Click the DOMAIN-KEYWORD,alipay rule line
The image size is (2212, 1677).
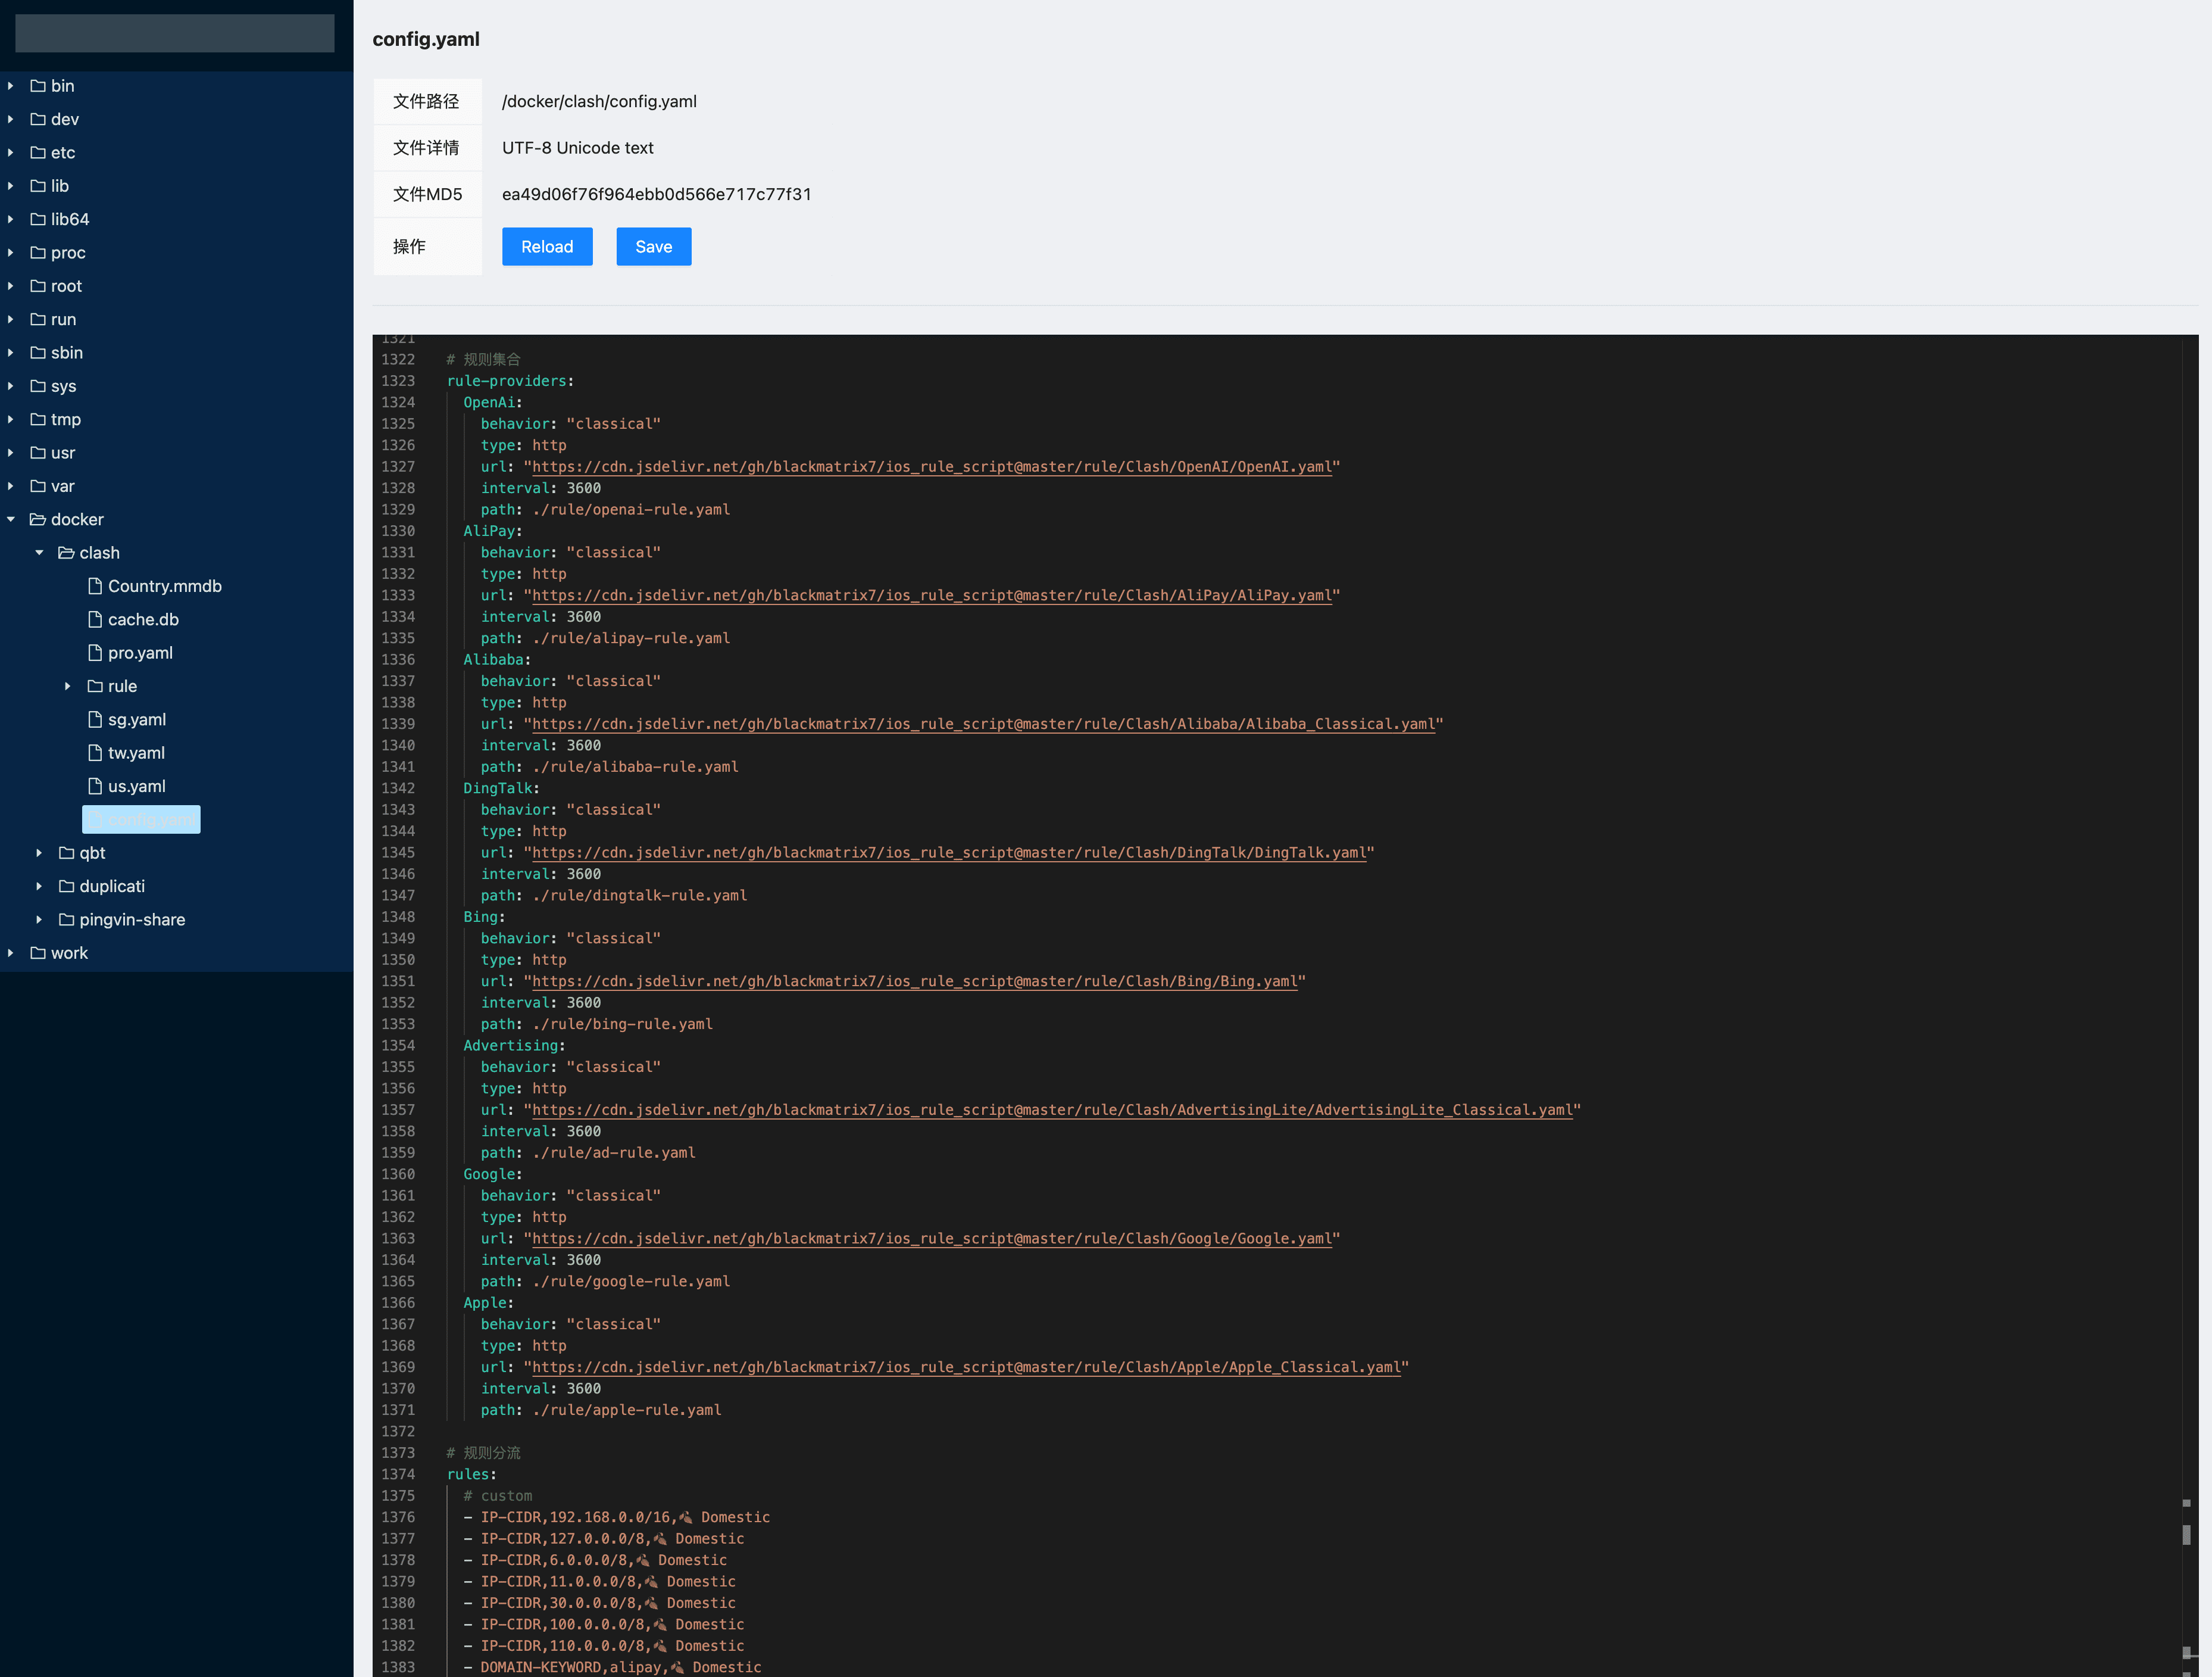(612, 1668)
